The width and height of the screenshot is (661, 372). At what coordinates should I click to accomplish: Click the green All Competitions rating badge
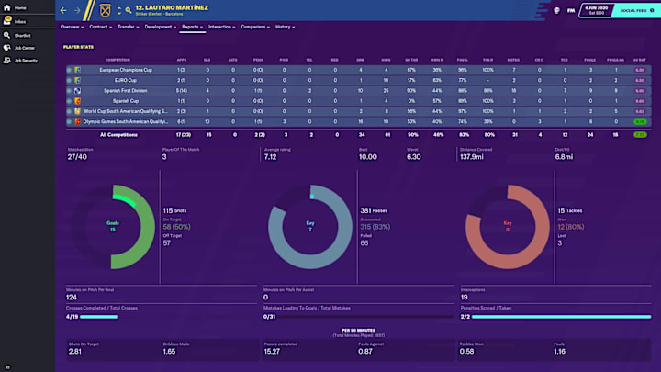[640, 135]
